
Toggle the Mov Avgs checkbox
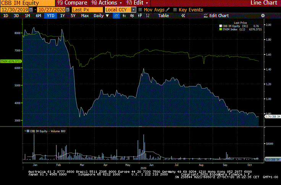tap(140, 10)
